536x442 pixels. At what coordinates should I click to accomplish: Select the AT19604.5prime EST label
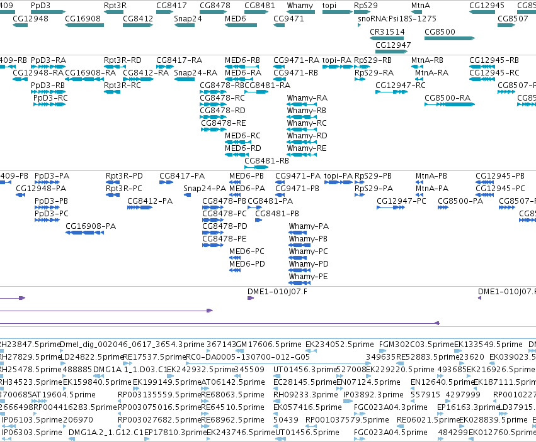coord(64,395)
